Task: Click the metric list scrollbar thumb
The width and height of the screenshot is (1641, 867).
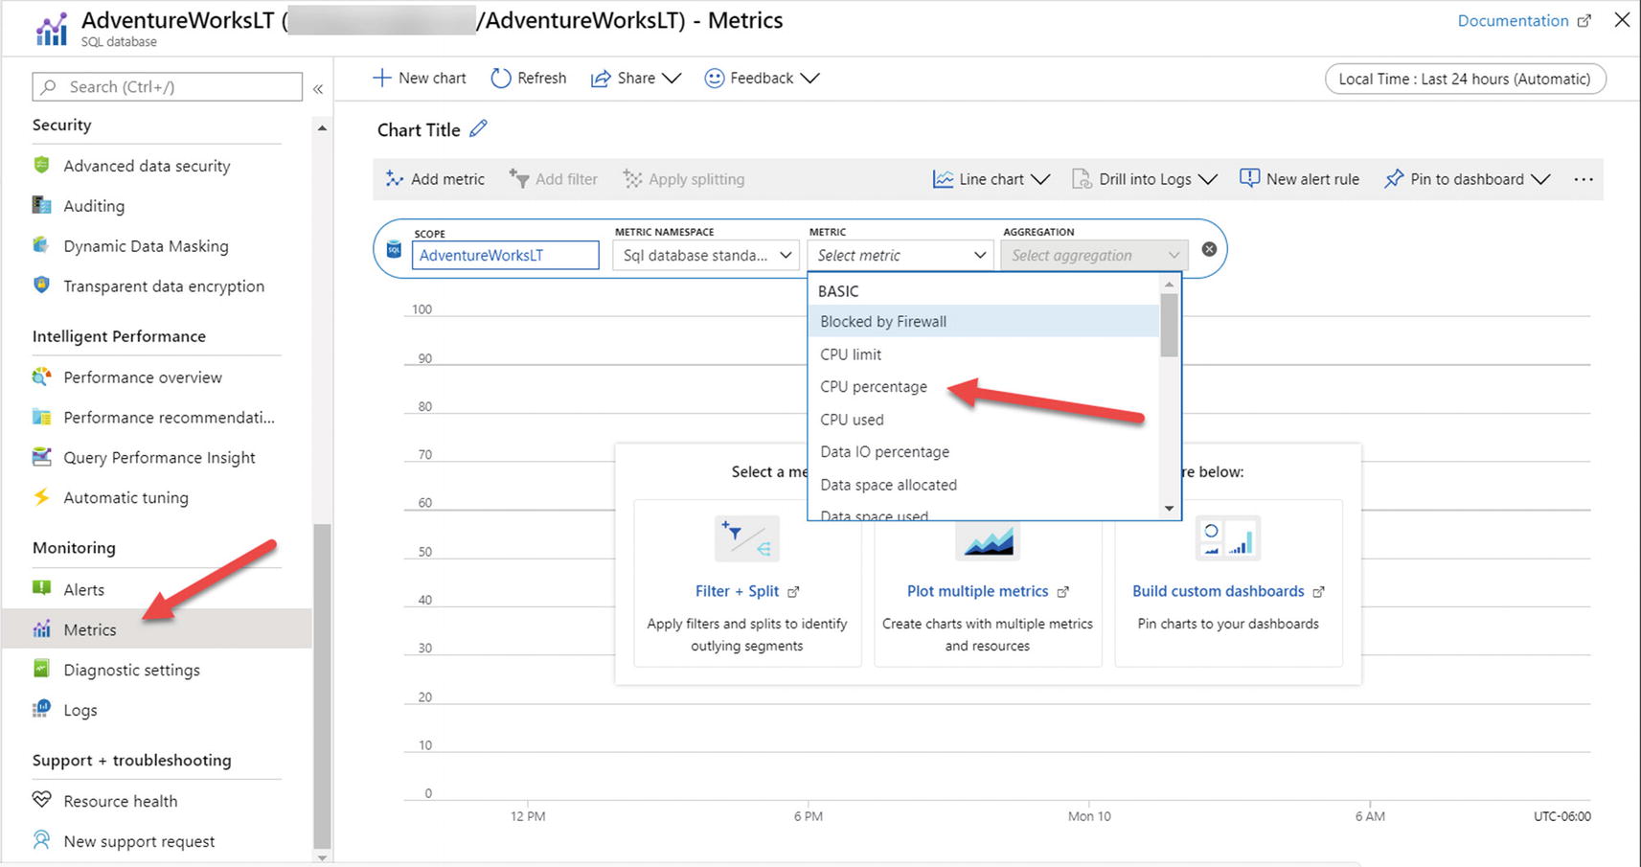Action: point(1169,325)
